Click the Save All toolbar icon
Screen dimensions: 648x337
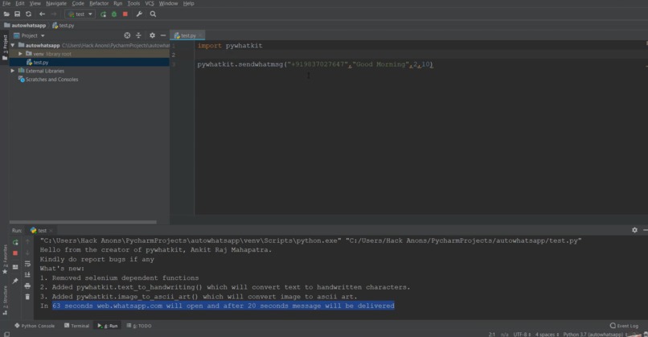pyautogui.click(x=18, y=14)
